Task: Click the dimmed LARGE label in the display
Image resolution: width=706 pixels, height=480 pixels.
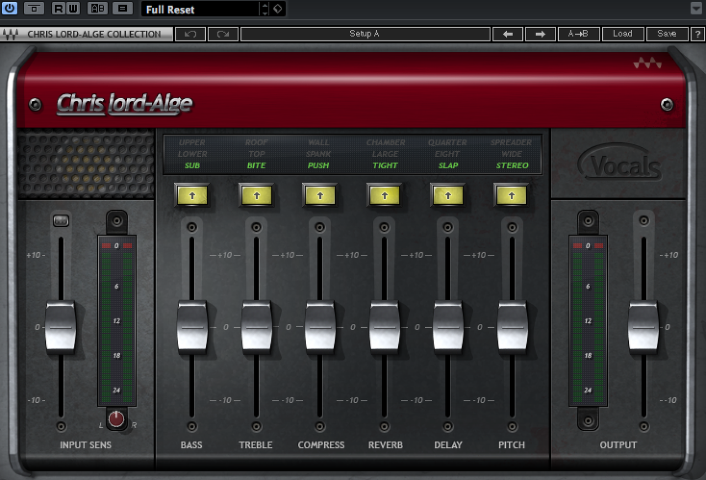Action: pos(385,154)
